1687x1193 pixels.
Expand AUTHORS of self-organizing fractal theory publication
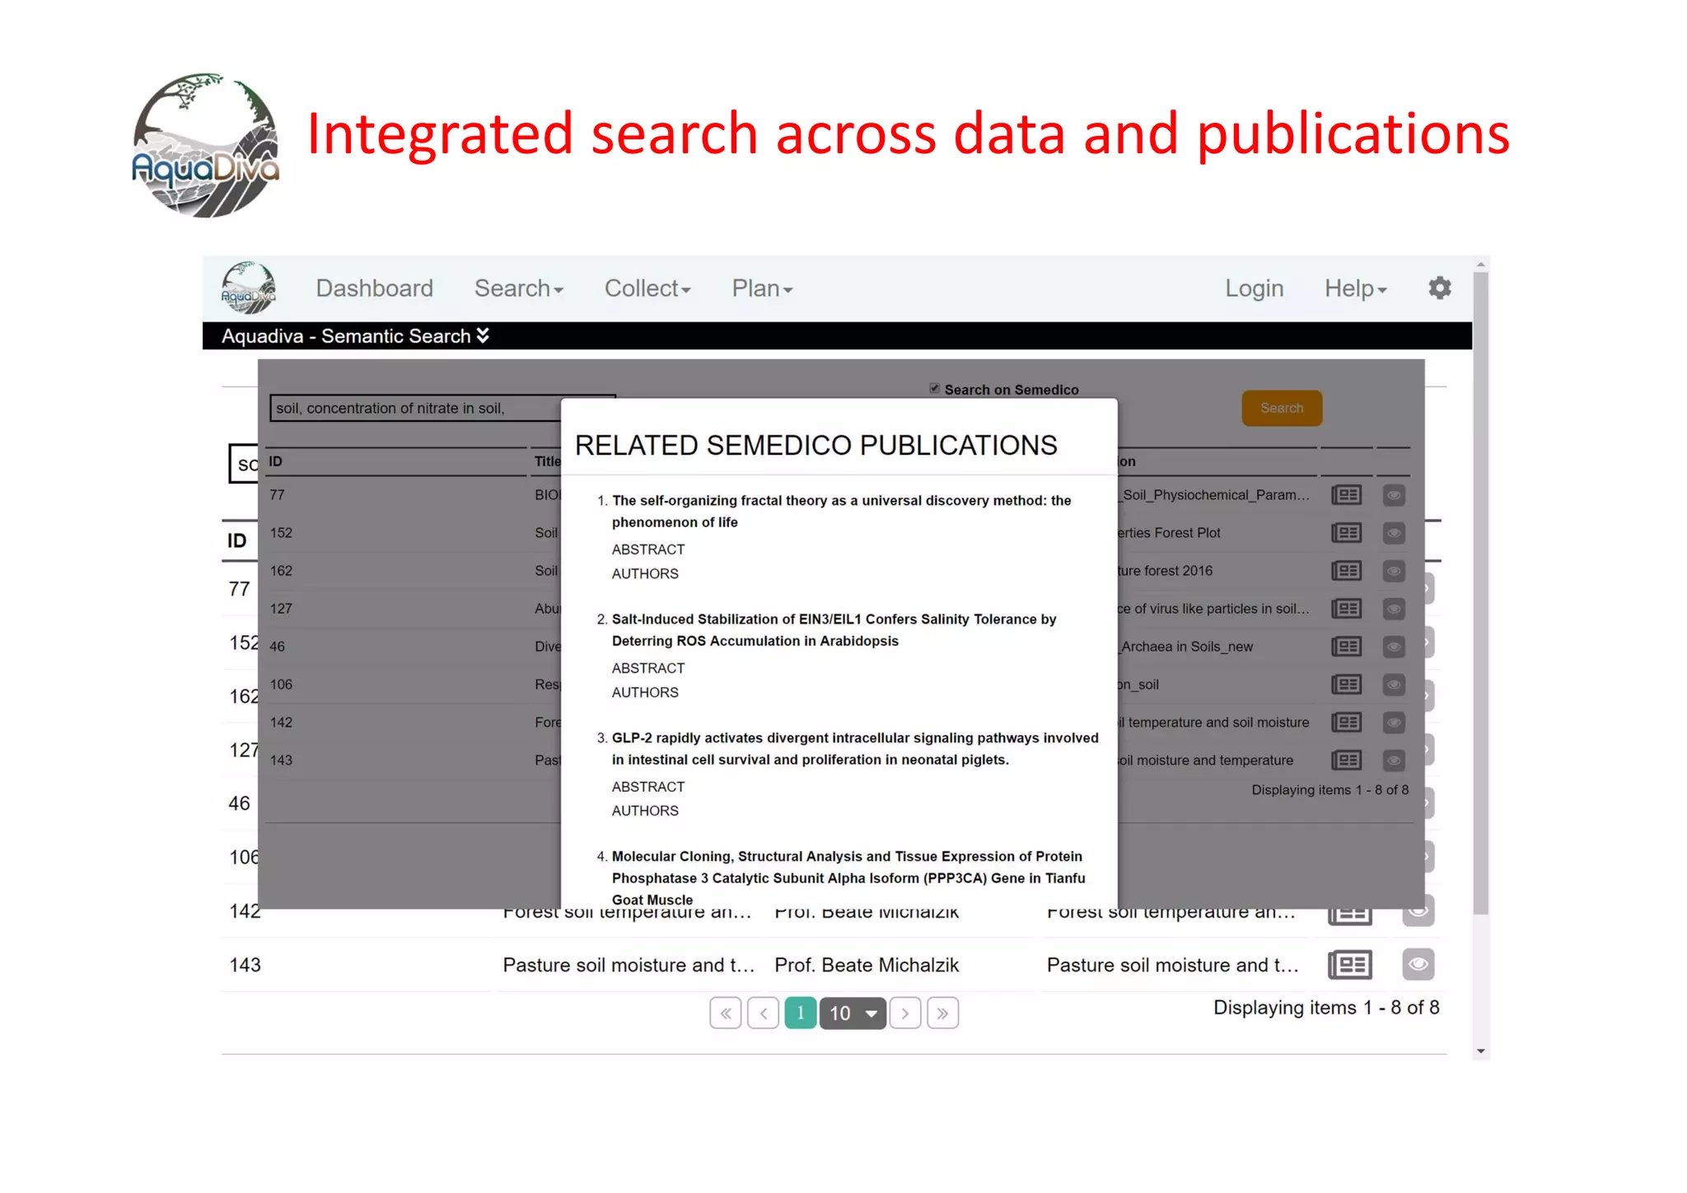point(645,574)
